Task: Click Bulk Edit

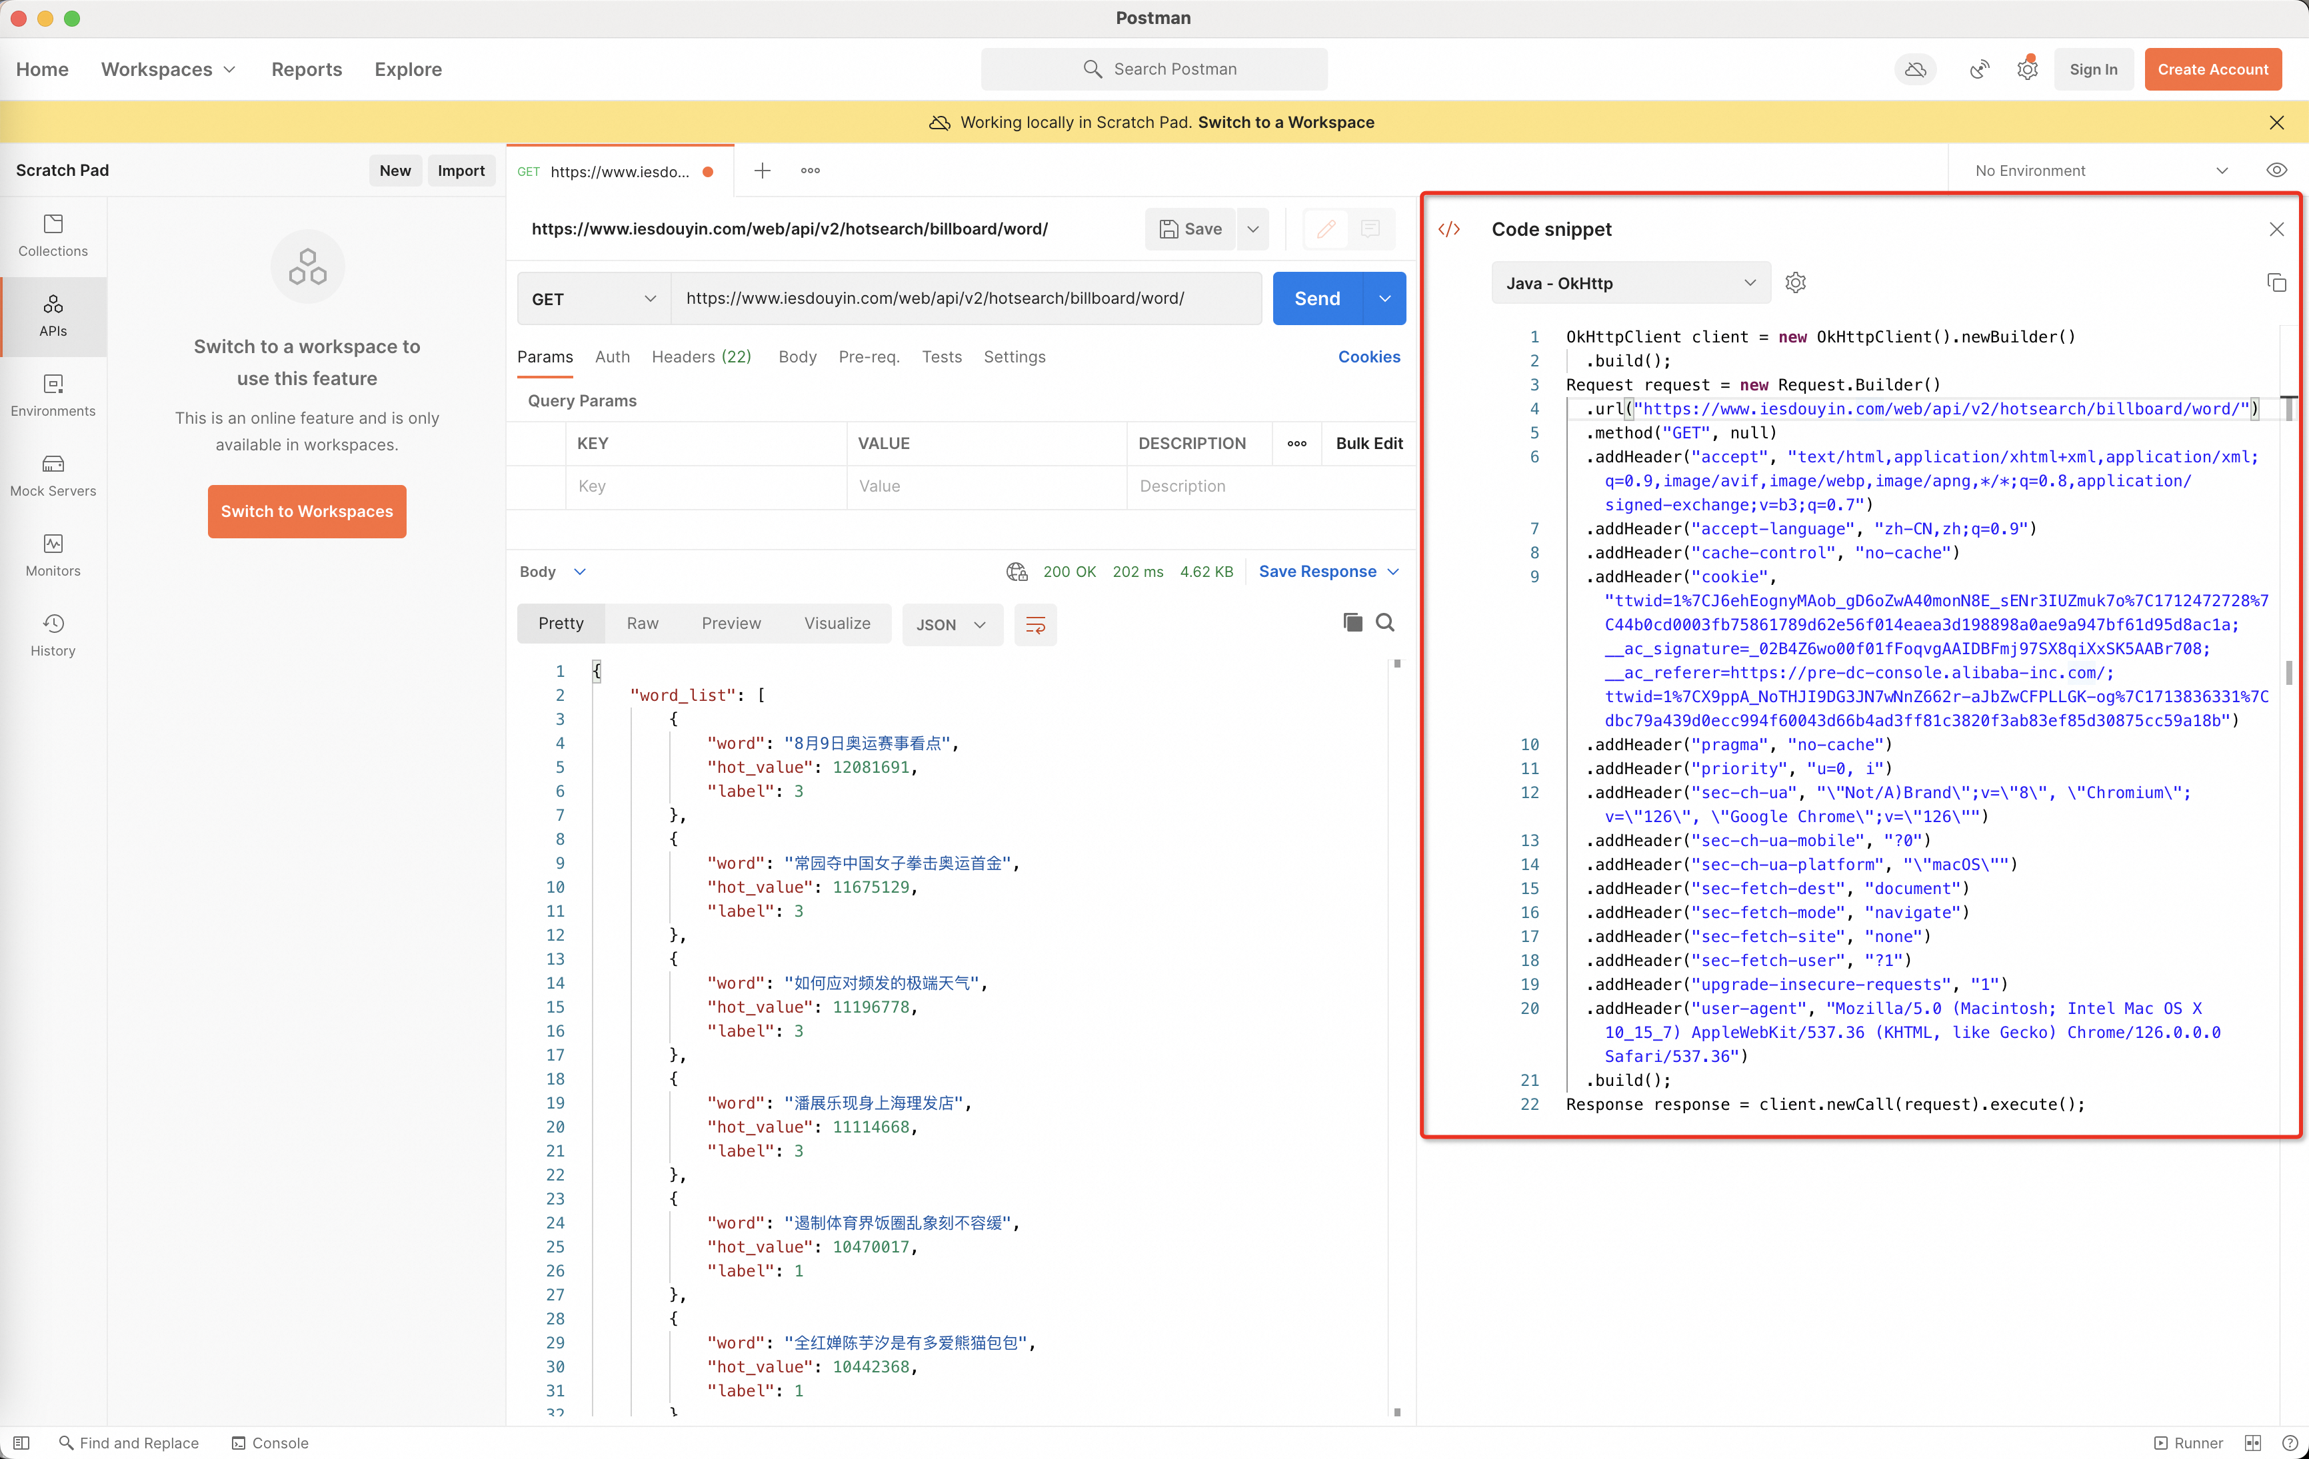Action: click(x=1369, y=444)
